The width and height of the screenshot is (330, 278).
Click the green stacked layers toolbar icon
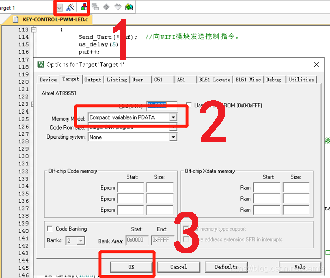pyautogui.click(x=129, y=7)
